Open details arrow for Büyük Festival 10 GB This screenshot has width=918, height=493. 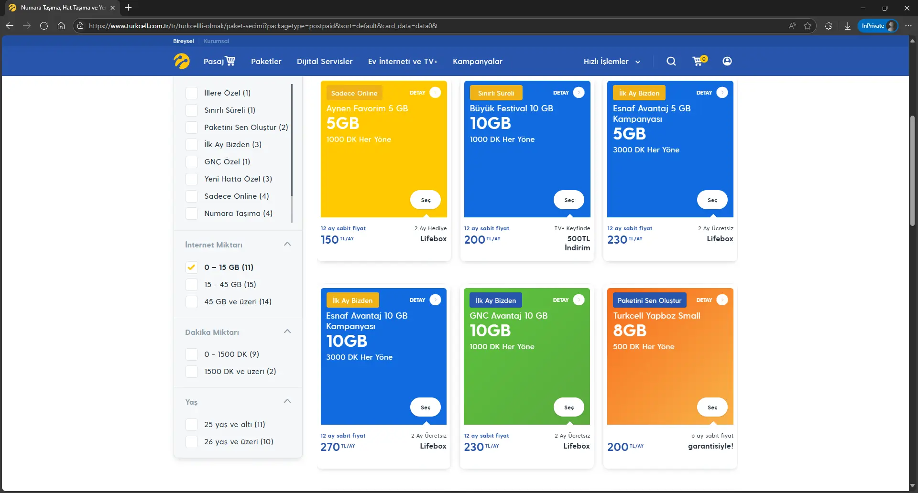coord(579,93)
